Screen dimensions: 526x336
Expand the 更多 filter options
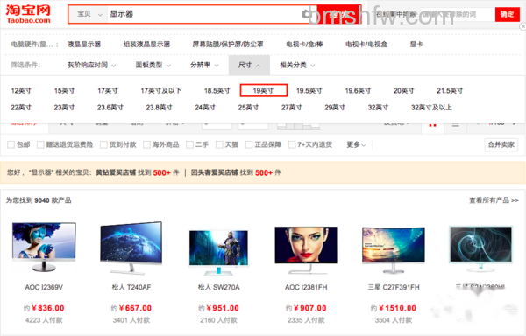(x=356, y=144)
